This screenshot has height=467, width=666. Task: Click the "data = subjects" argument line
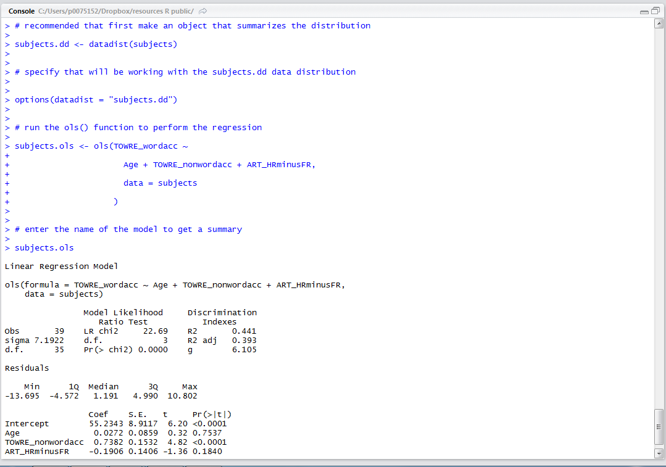pos(160,183)
